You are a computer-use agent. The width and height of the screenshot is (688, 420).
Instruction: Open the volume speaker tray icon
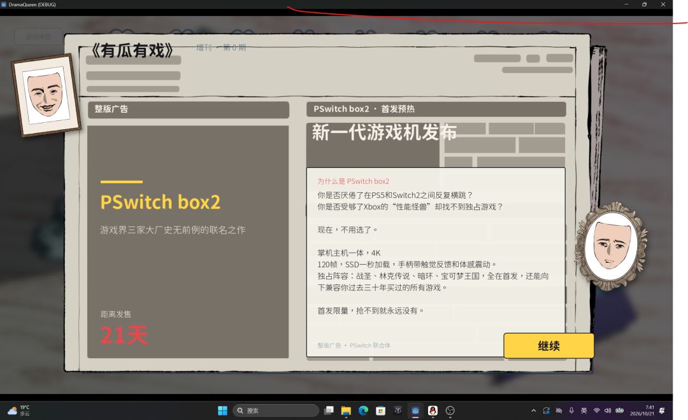point(608,411)
